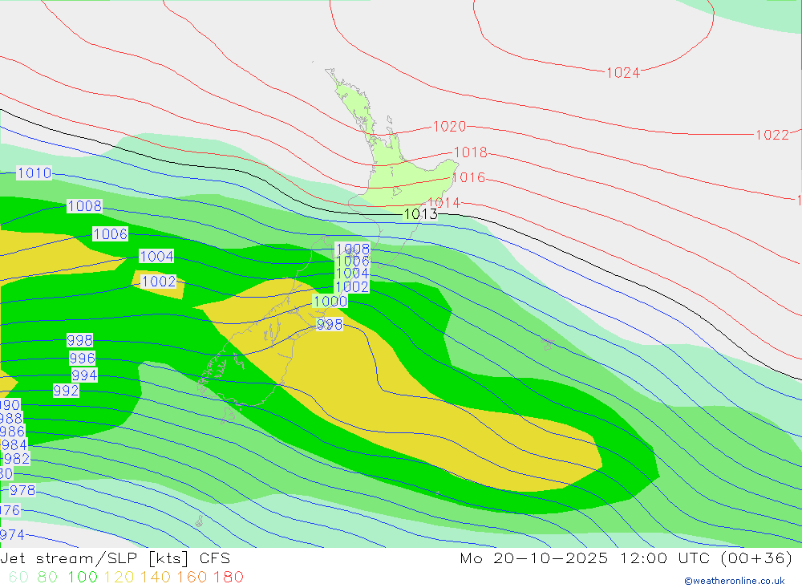This screenshot has width=802, height=588.
Task: Click the blue 992 isobar label
Action: [66, 391]
